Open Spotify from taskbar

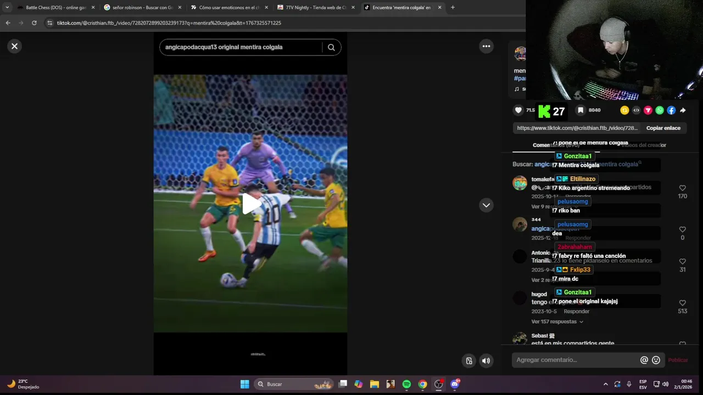tap(406, 384)
